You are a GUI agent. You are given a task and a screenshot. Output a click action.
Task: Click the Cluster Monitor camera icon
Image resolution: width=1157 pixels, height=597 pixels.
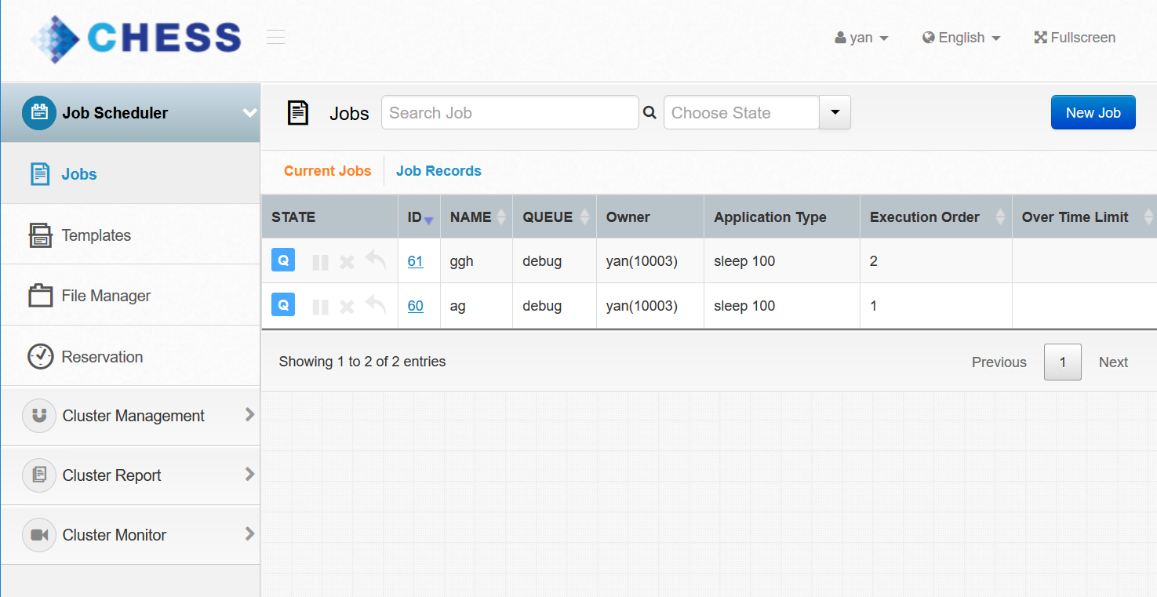[39, 535]
